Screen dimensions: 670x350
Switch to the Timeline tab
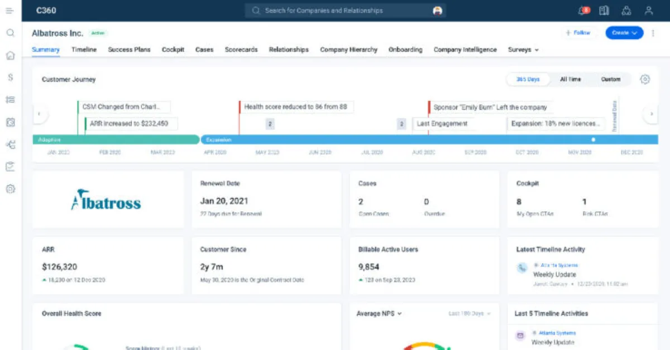84,50
